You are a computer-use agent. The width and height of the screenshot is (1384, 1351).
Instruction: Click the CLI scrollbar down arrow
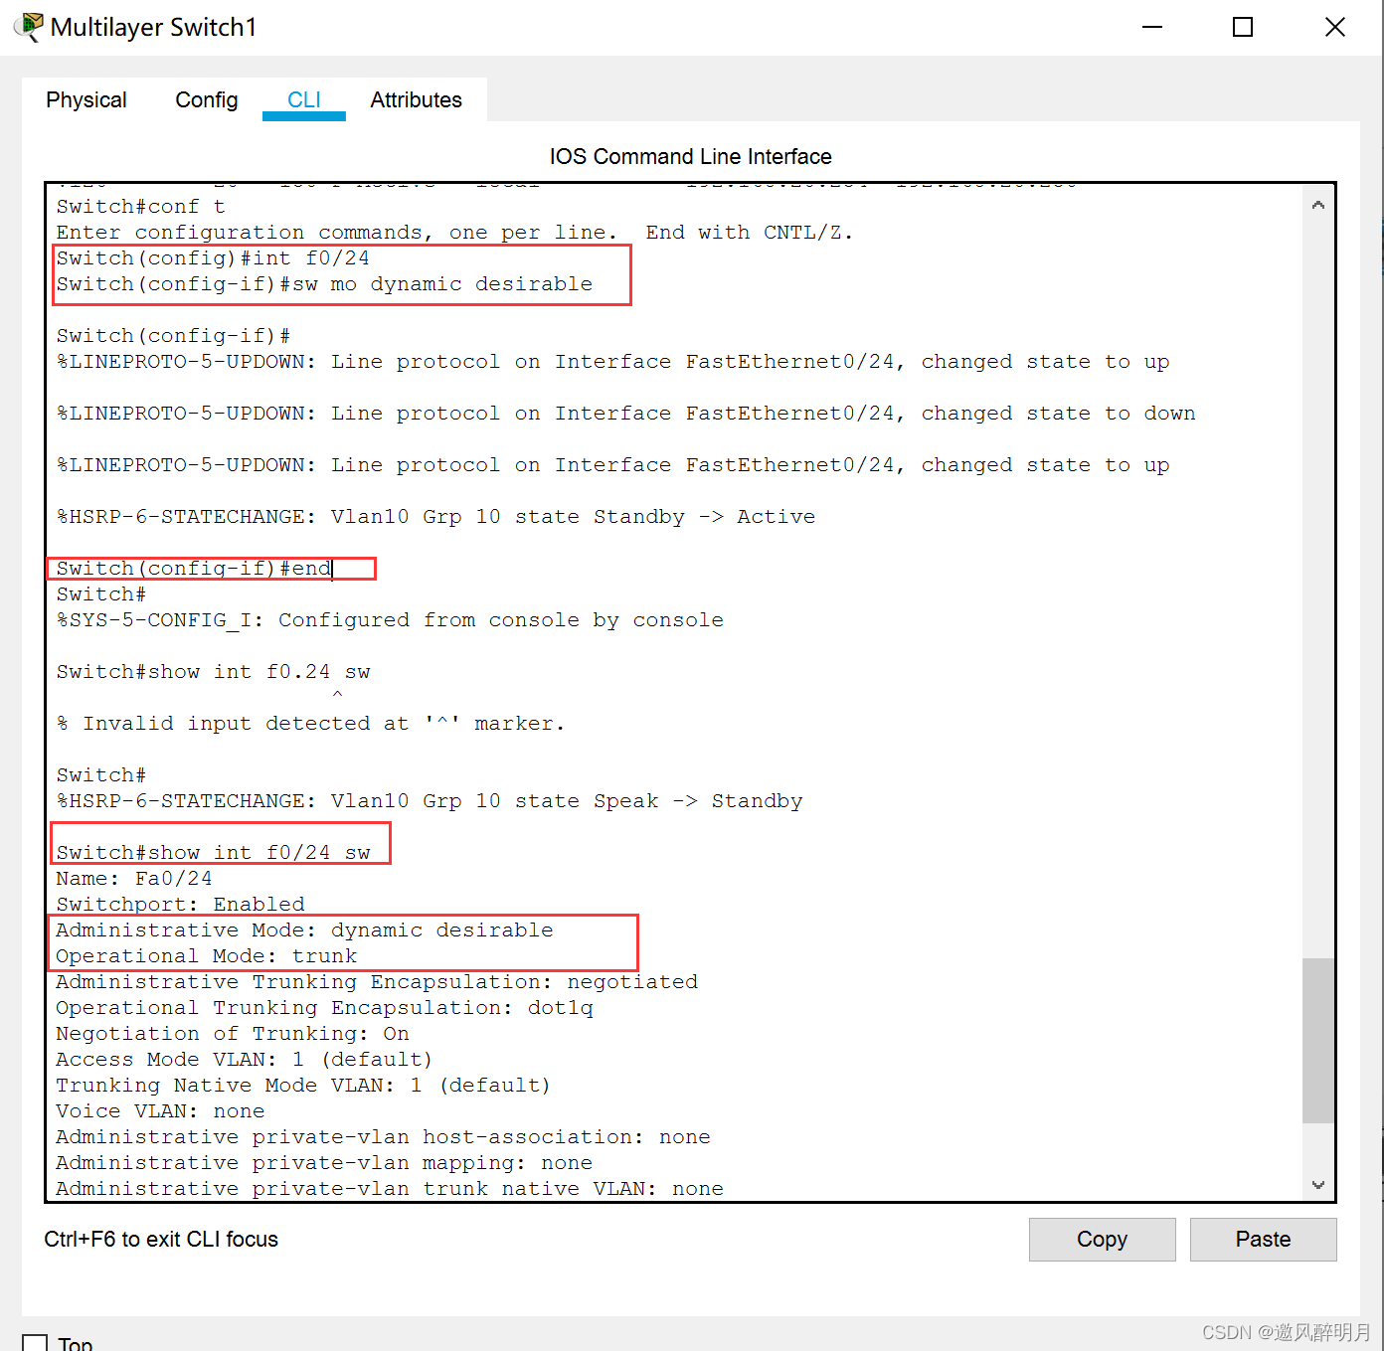coord(1318,1184)
